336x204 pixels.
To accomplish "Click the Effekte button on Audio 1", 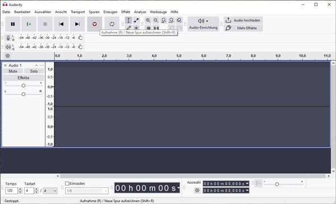I will tap(24, 78).
